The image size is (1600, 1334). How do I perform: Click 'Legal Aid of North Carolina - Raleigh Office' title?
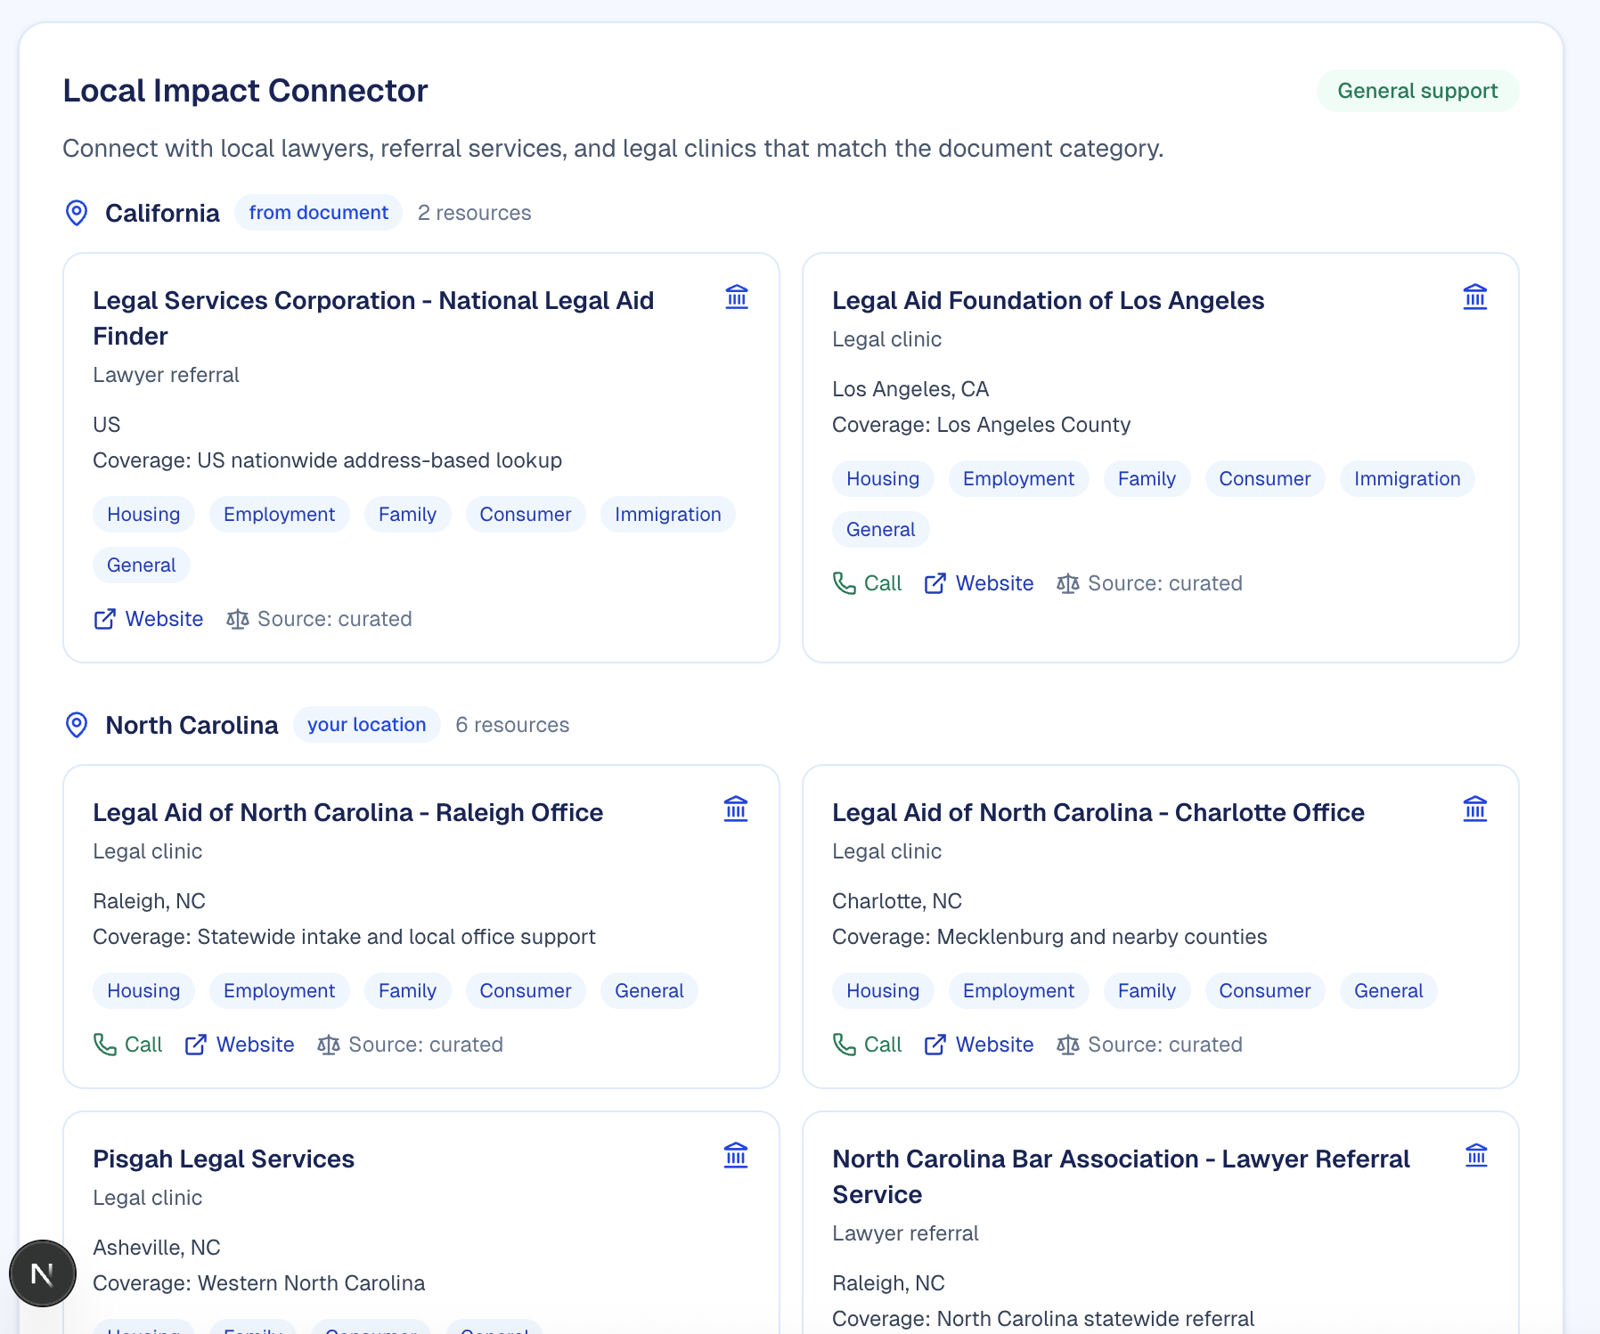point(347,813)
